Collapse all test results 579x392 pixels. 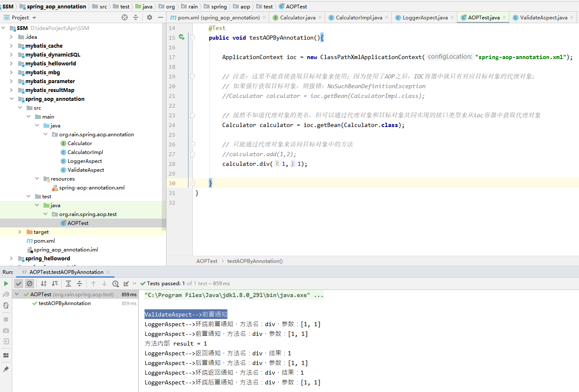(x=79, y=284)
